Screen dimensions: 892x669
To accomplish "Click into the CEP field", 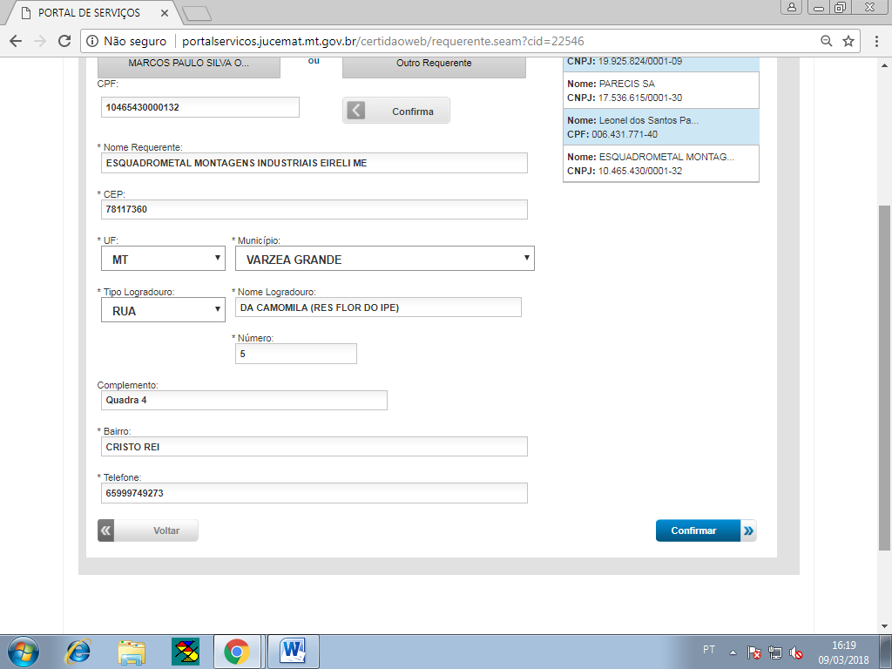I will 314,209.
